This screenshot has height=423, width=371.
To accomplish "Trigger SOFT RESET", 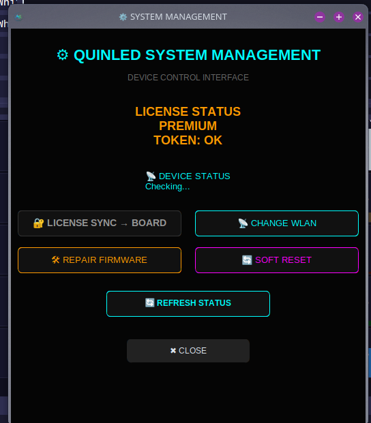I will [277, 260].
